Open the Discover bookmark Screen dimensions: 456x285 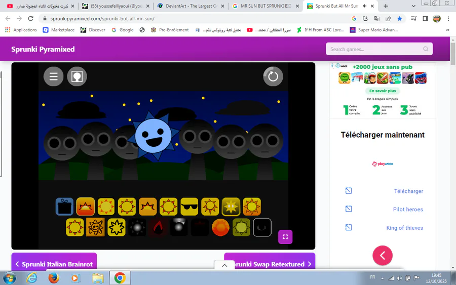point(93,30)
